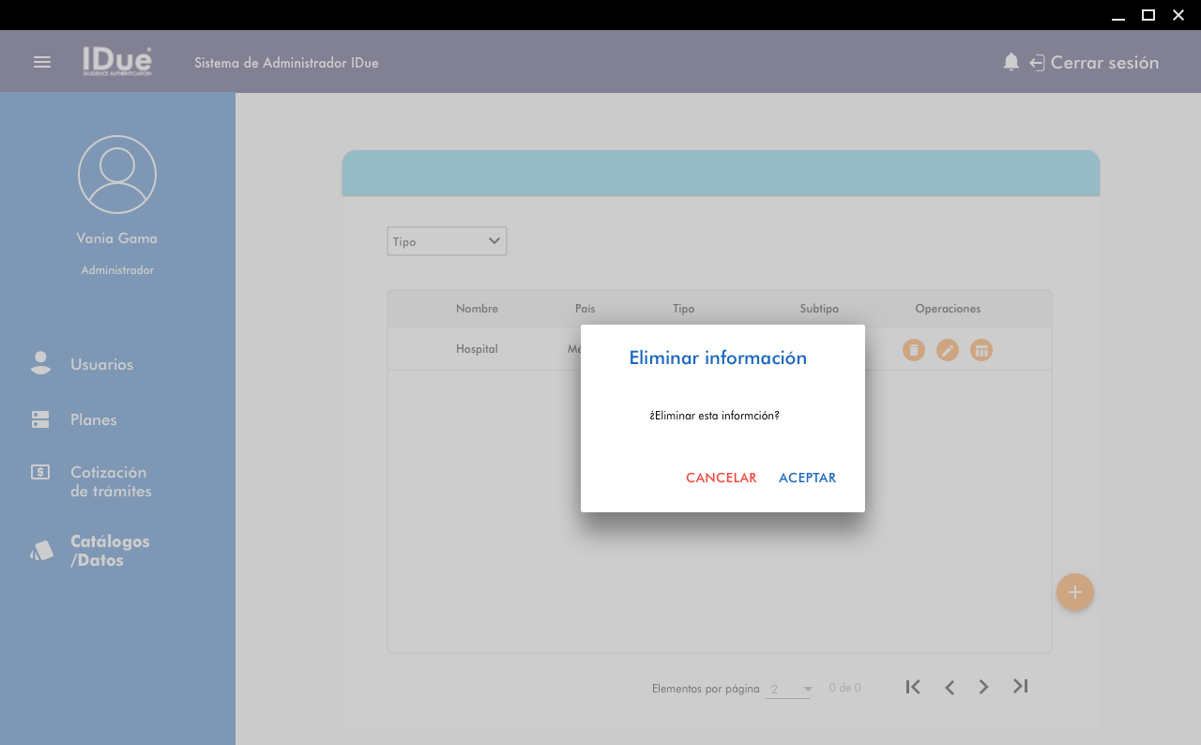Open the hamburger navigation menu
1201x745 pixels.
click(42, 62)
